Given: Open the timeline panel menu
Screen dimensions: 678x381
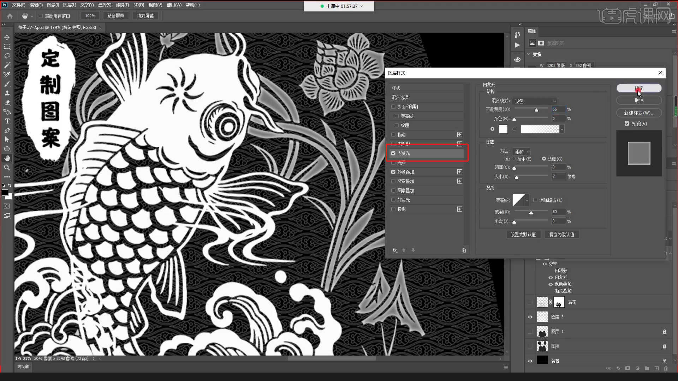Looking at the screenshot, I should pos(506,367).
